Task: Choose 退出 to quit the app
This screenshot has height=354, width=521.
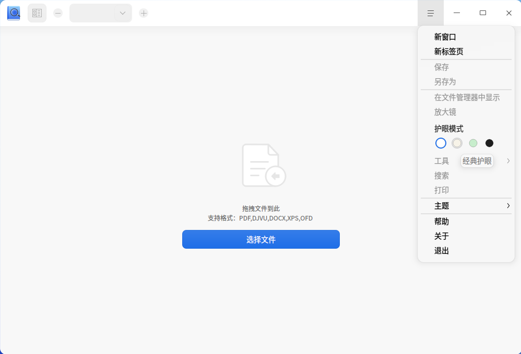Action: point(466,250)
